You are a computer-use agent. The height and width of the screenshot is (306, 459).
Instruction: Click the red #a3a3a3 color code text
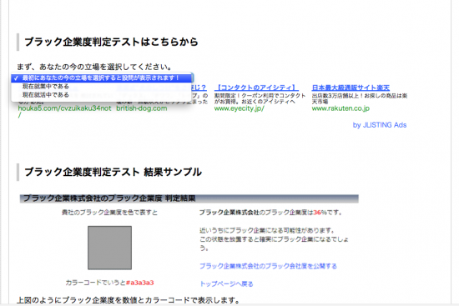coord(140,283)
